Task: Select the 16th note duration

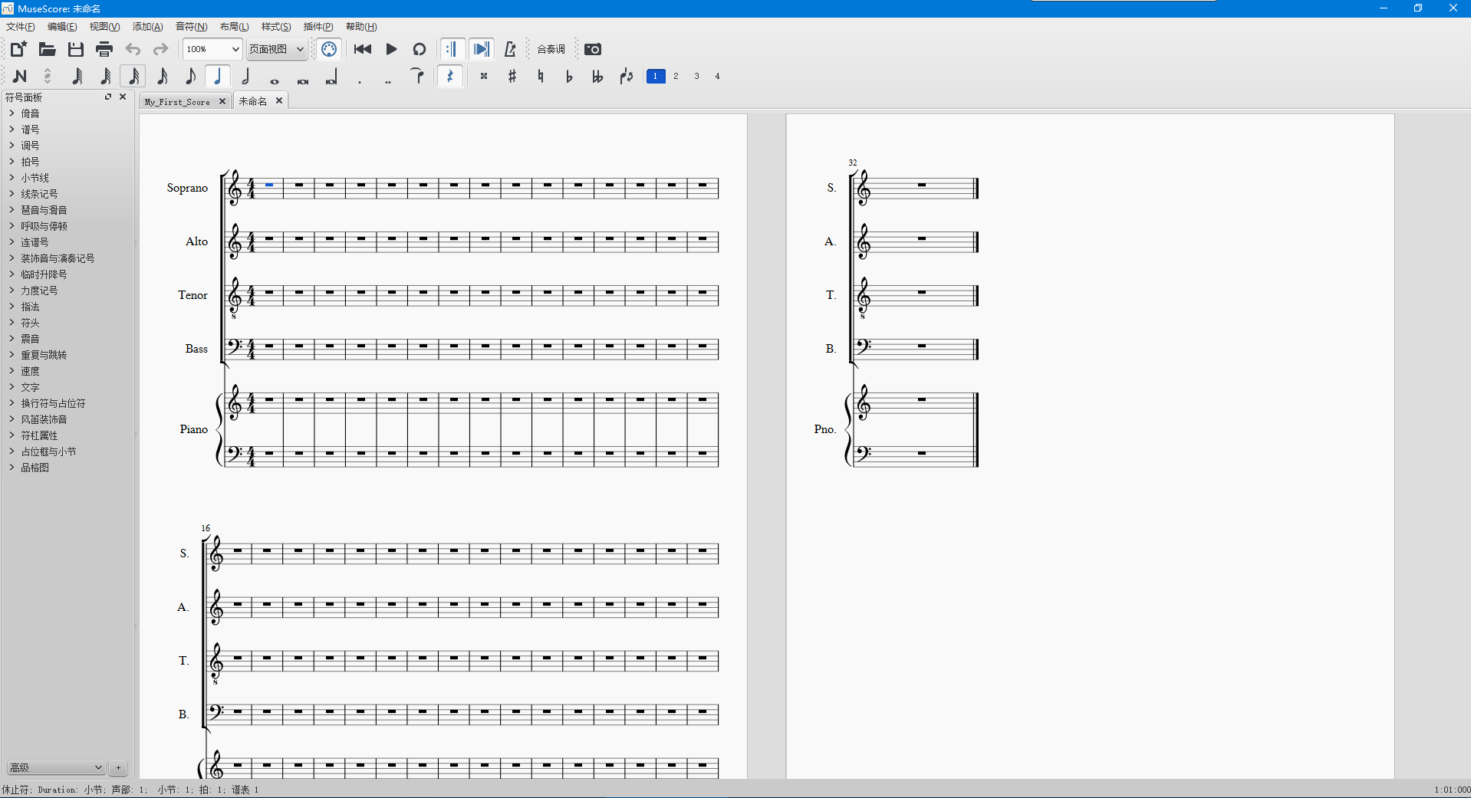Action: [x=161, y=76]
